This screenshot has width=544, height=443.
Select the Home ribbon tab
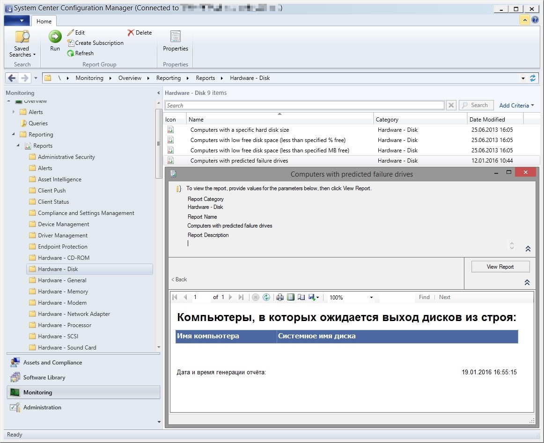pyautogui.click(x=44, y=21)
